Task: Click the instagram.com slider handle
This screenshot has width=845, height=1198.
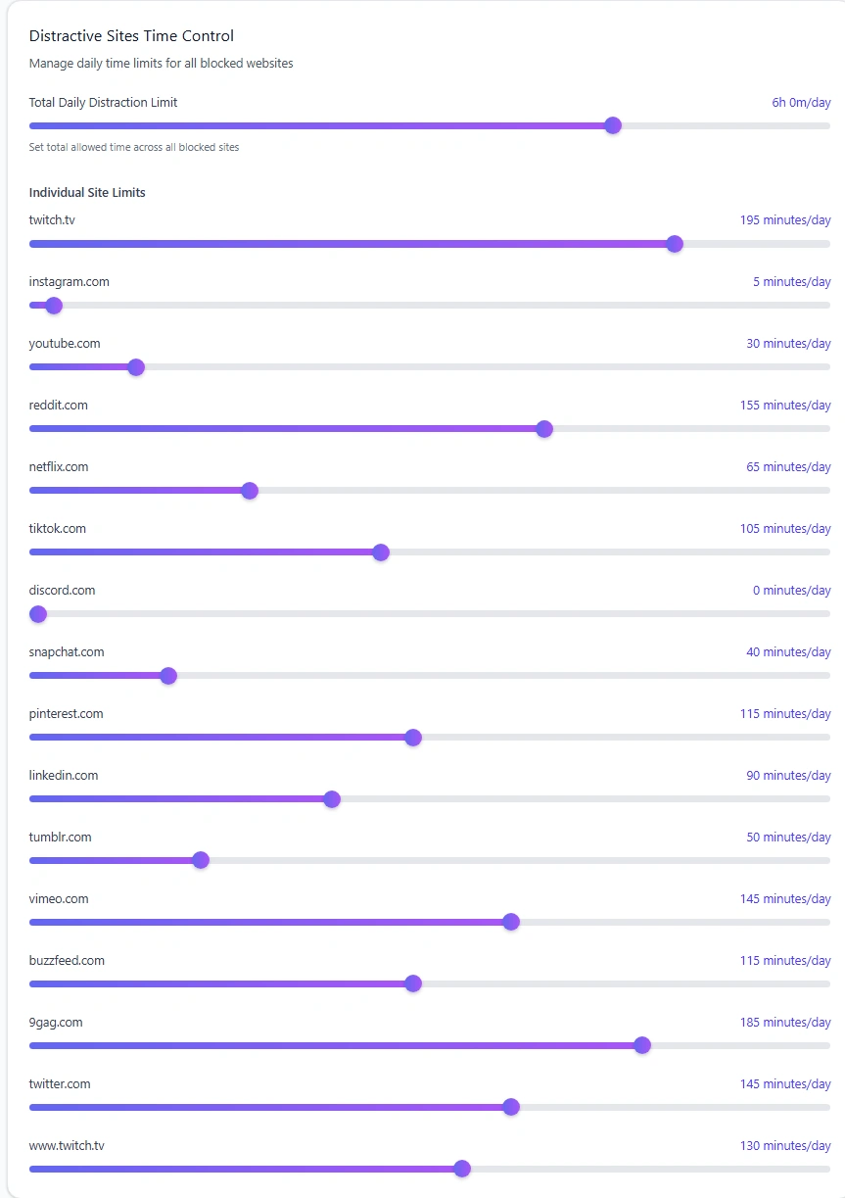Action: point(54,306)
